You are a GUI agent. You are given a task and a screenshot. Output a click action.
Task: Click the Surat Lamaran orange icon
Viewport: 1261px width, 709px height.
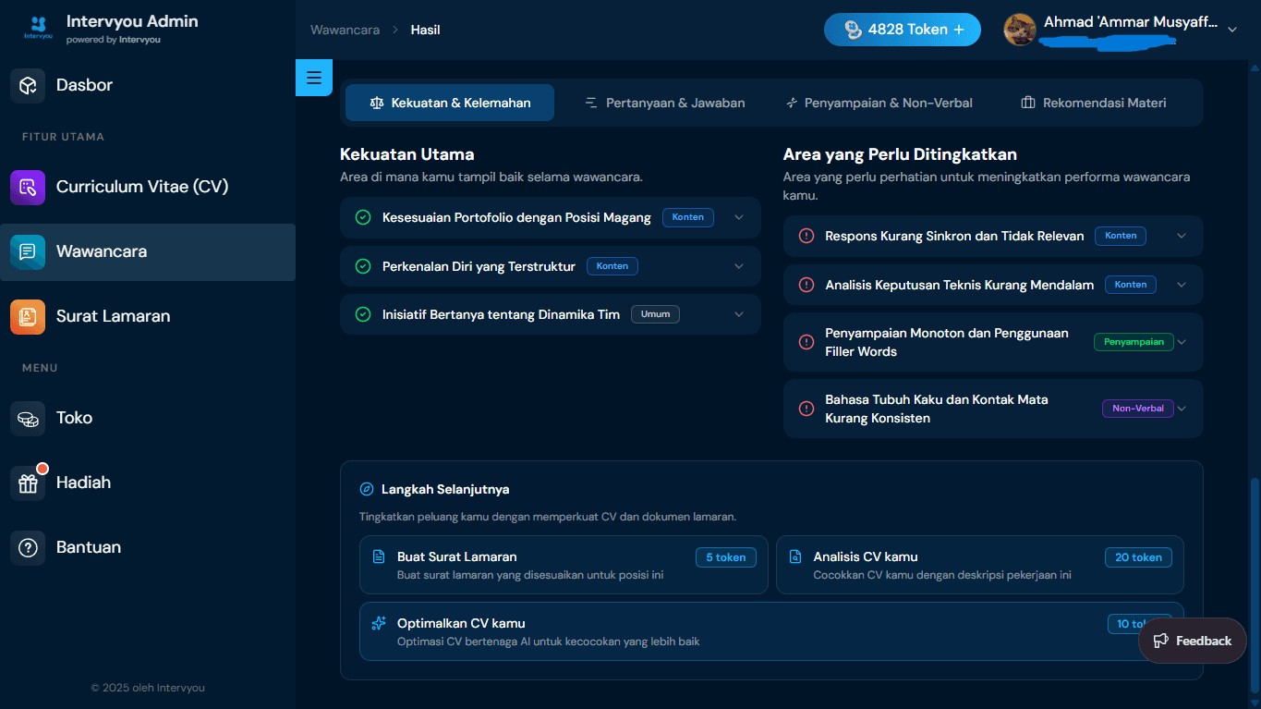pyautogui.click(x=28, y=316)
